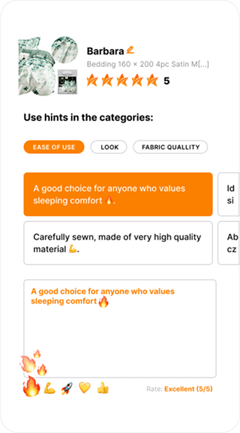Insert the flexed biceps emoji
Image resolution: width=240 pixels, height=433 pixels.
tap(50, 388)
